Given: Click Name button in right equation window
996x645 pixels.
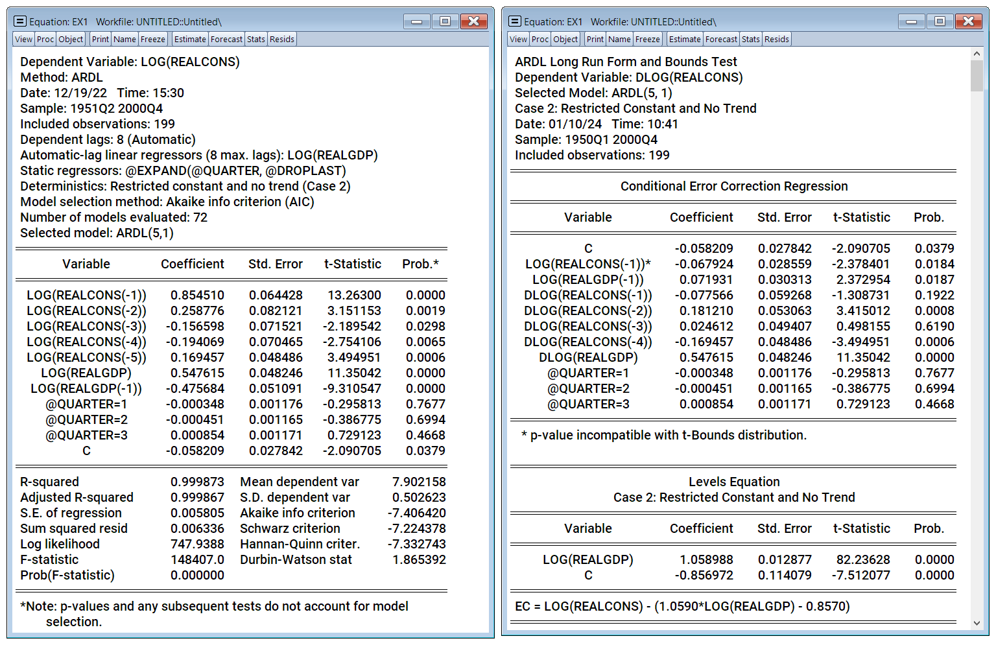Looking at the screenshot, I should coord(619,39).
